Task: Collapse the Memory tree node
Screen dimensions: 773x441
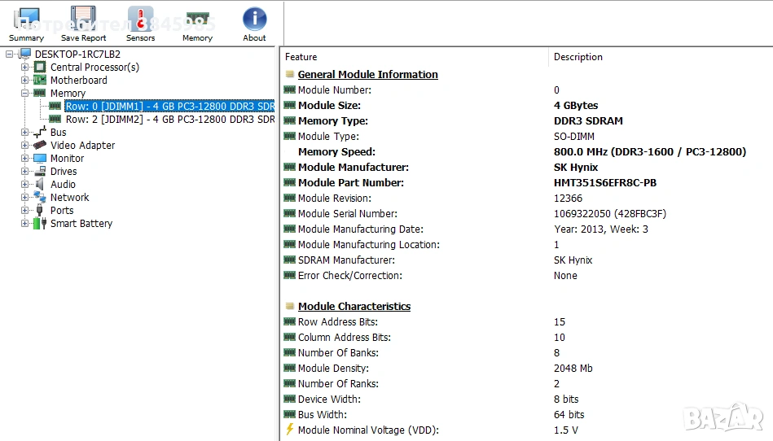Action: 24,94
